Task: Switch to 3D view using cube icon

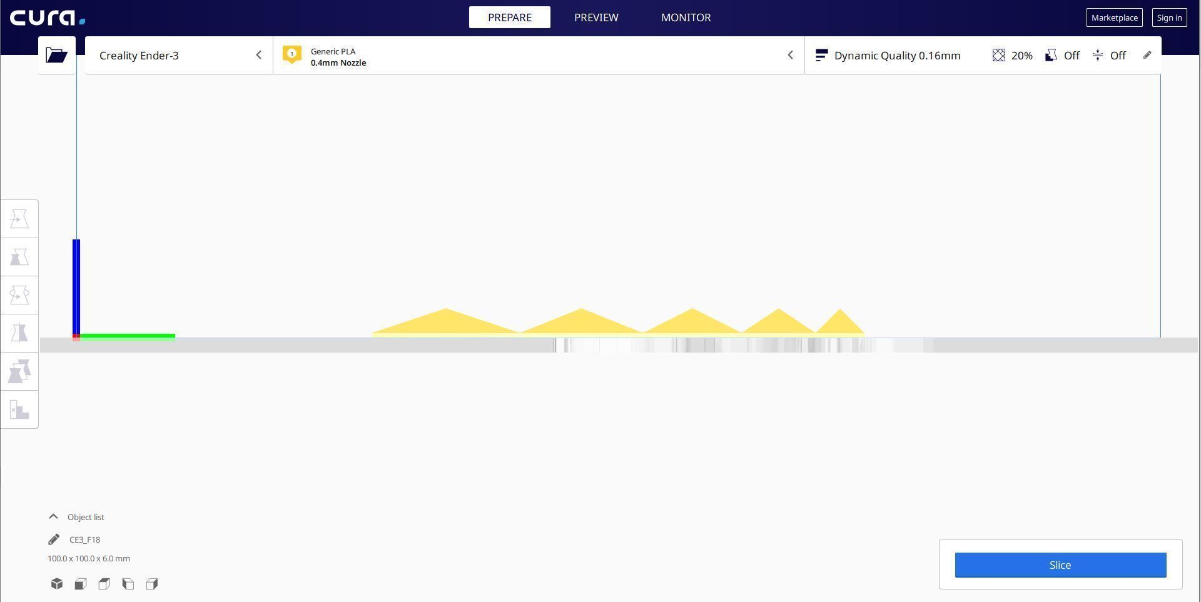Action: pos(57,584)
